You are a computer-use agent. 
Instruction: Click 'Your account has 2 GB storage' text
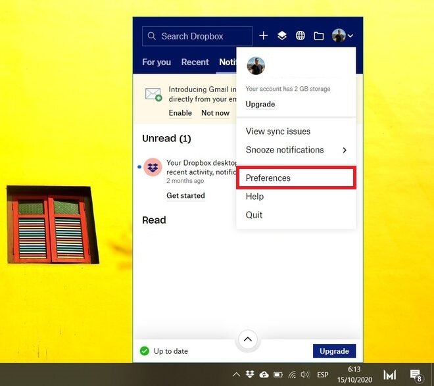pyautogui.click(x=288, y=89)
